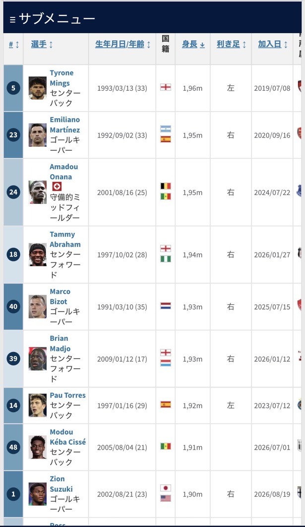Click Amadou Onana injury red cross icon

tap(57, 187)
